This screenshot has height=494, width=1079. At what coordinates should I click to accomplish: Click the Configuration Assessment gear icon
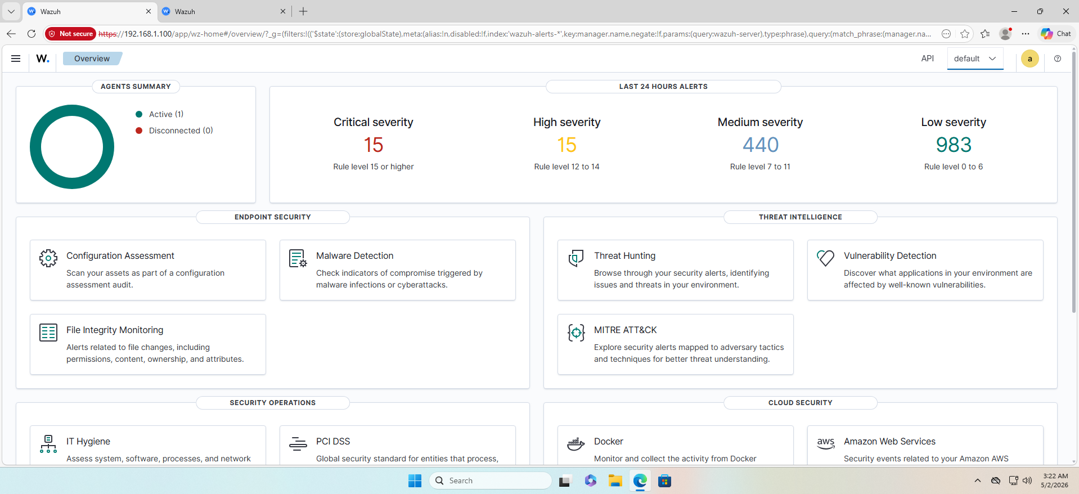click(x=48, y=258)
